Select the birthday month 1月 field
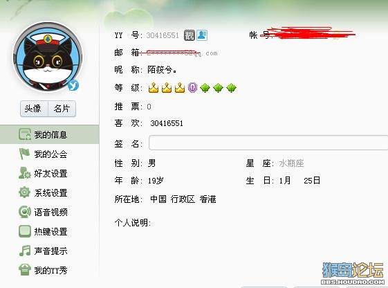The height and width of the screenshot is (288, 388). click(x=285, y=180)
